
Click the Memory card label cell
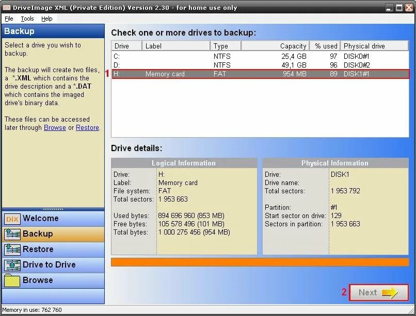165,74
